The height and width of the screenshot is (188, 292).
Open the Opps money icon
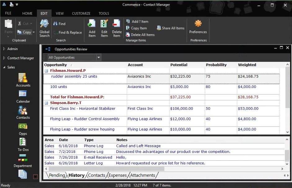coord(23,129)
